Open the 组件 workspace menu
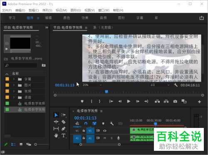208x155 pixels. 38,18
